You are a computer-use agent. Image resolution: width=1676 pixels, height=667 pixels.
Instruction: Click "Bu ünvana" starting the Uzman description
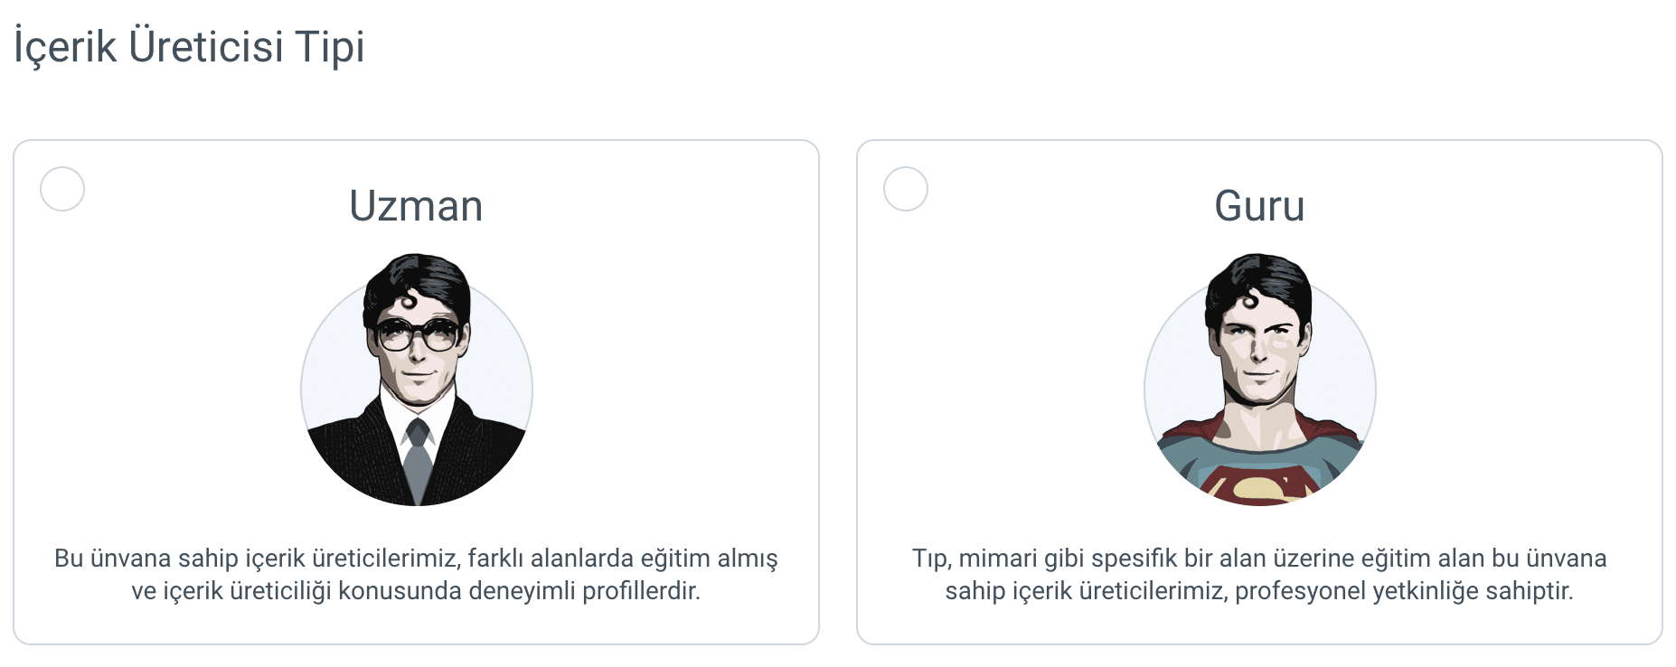[x=113, y=559]
